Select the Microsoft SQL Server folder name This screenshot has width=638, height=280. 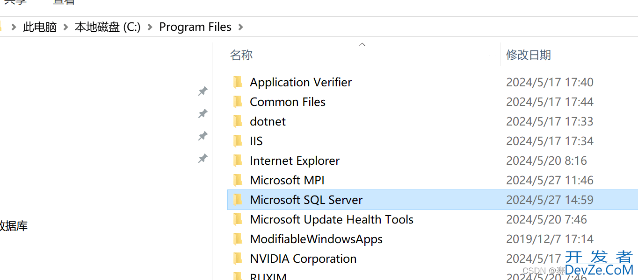click(306, 200)
